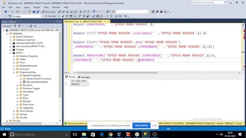Image resolution: width=246 pixels, height=138 pixels.
Task: Click the MOHD R result cell
Action: 80,84
